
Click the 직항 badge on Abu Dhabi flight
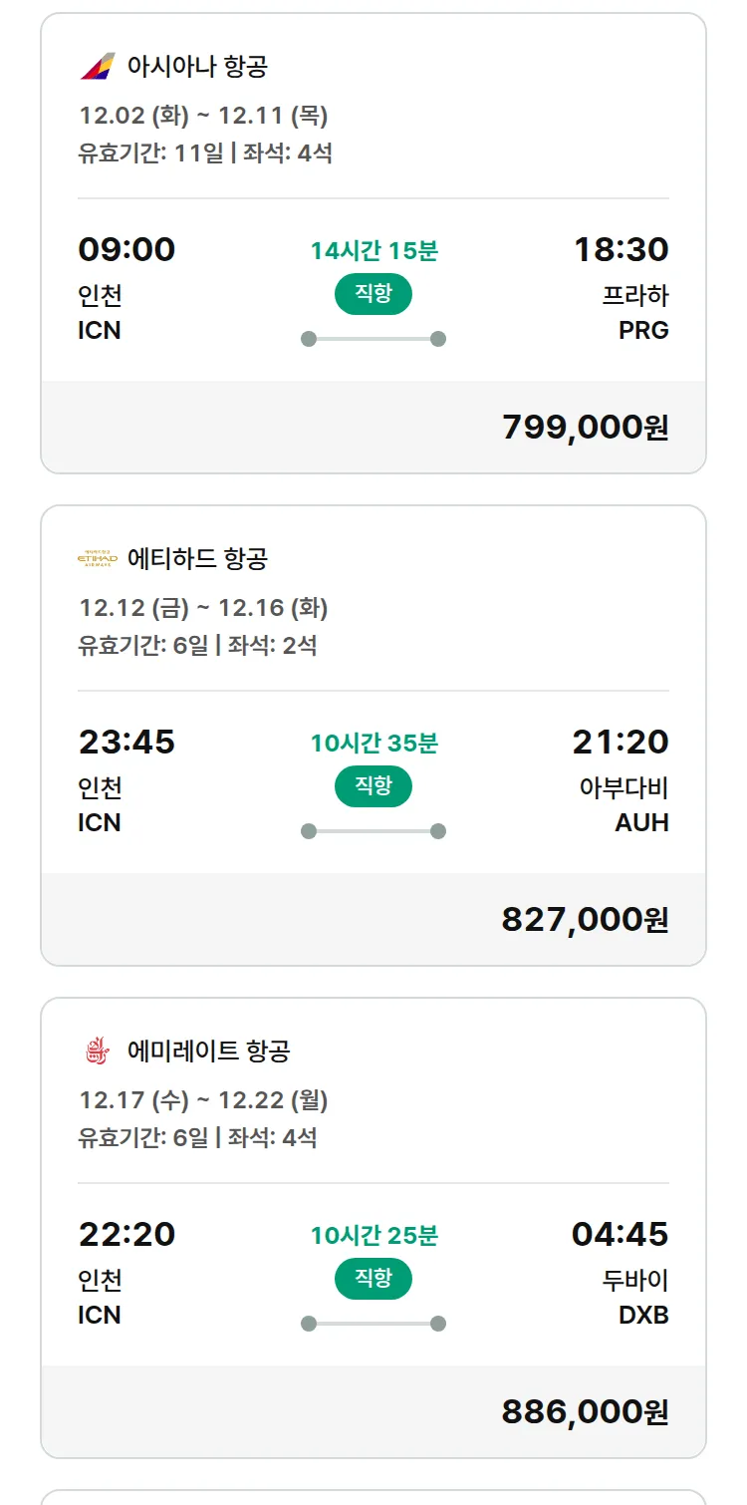click(373, 786)
